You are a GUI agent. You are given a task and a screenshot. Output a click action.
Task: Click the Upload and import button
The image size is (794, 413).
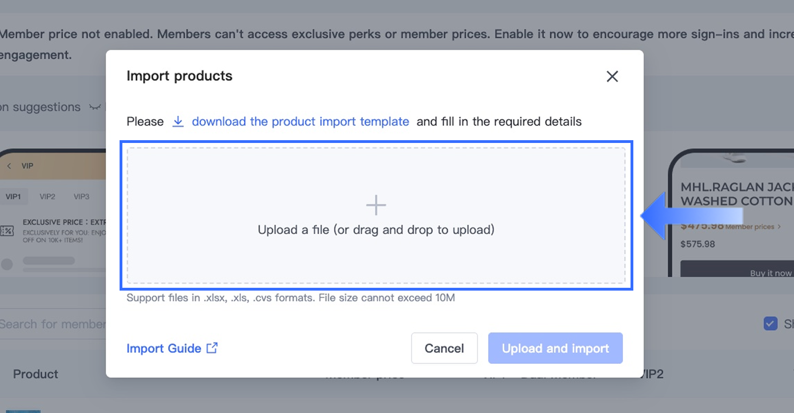click(x=555, y=348)
